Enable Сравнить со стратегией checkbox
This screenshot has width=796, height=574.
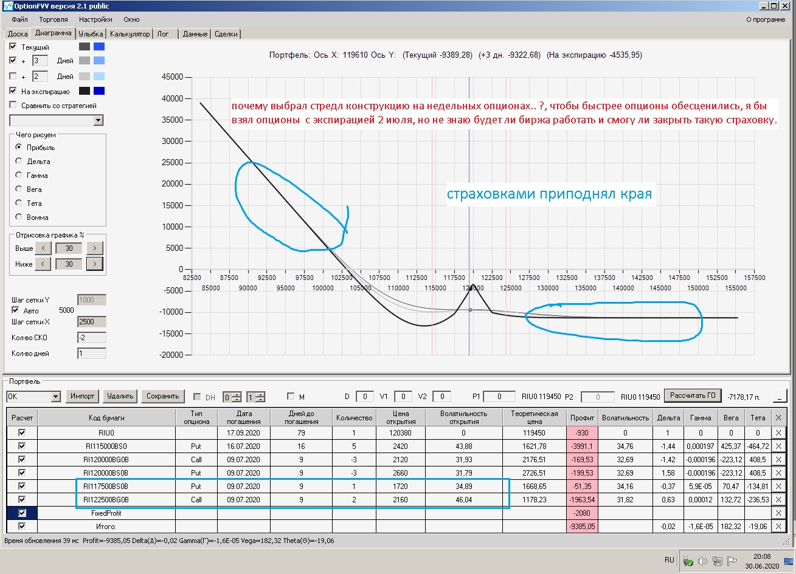(x=13, y=105)
